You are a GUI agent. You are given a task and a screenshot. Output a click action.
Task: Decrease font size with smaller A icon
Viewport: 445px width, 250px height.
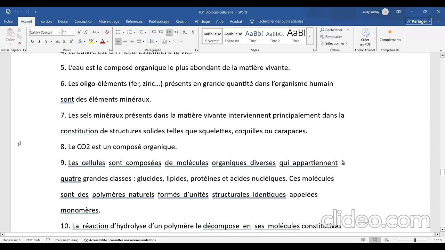pyautogui.click(x=86, y=32)
